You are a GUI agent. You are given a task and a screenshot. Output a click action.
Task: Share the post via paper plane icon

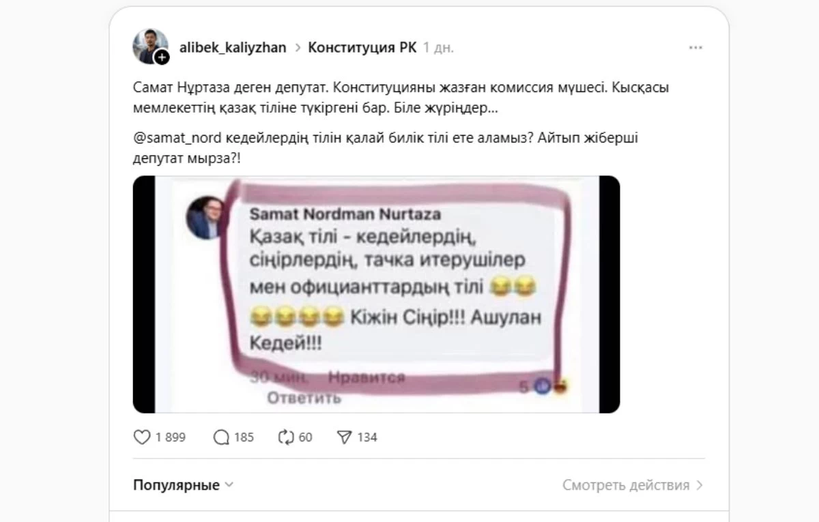click(x=344, y=437)
